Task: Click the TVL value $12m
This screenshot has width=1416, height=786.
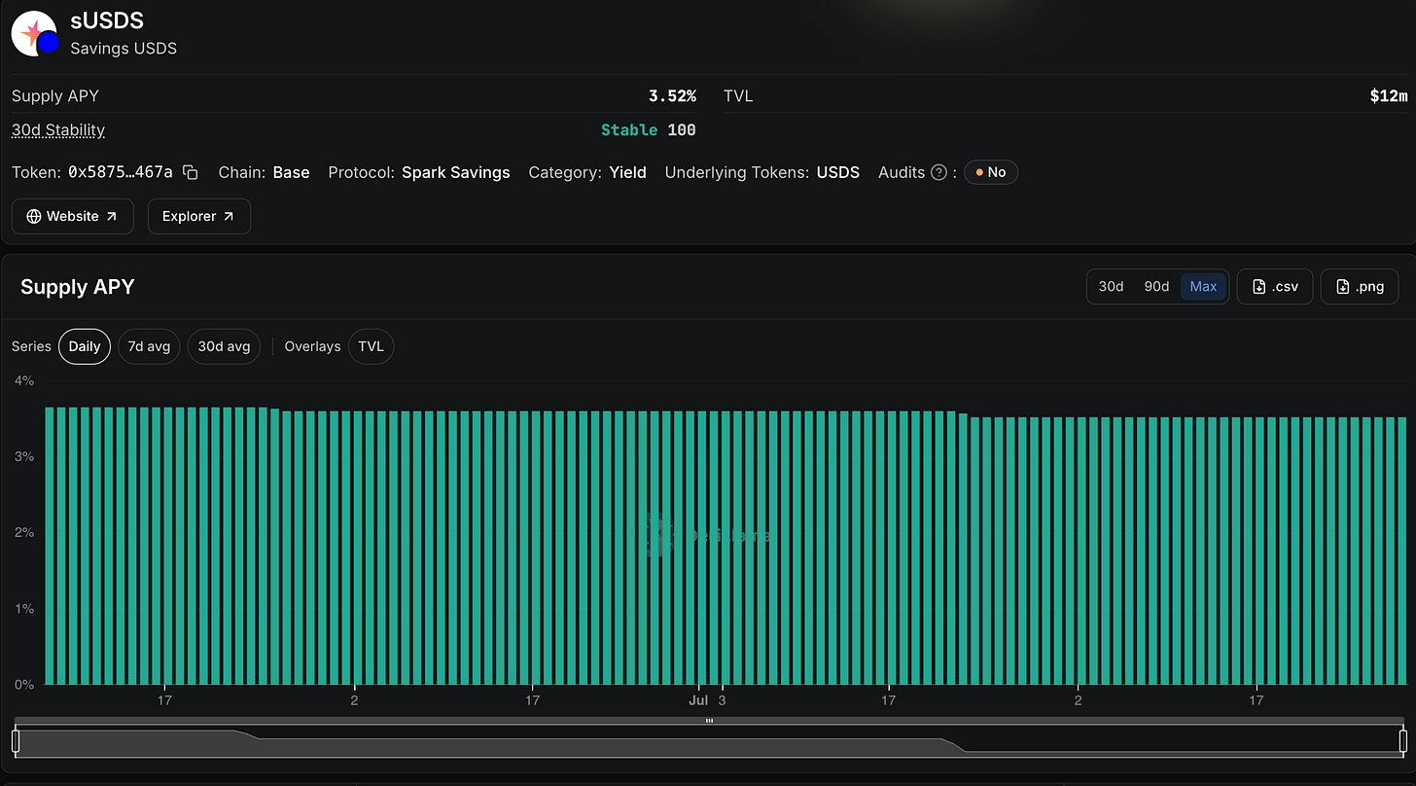Action: [1388, 95]
